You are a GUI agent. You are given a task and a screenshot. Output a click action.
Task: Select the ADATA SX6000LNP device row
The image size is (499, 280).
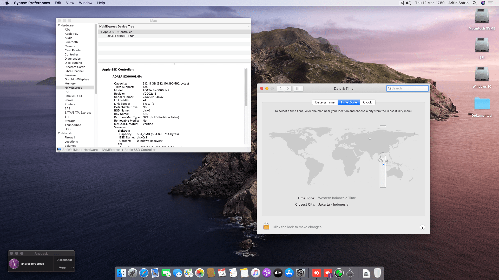click(174, 36)
